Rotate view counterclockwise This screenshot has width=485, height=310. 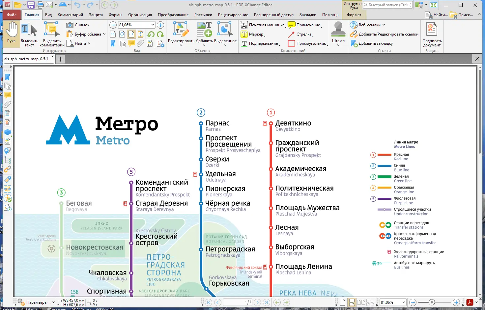pos(151,34)
